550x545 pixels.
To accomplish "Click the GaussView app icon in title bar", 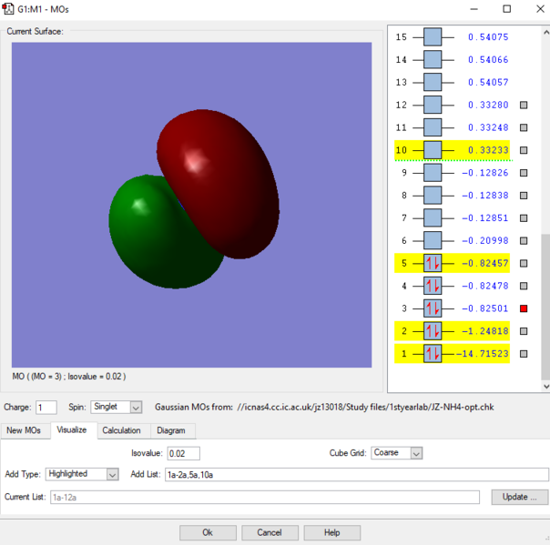I will point(7,9).
